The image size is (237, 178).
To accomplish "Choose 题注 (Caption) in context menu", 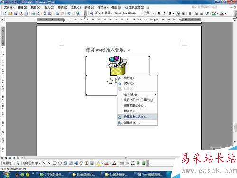I will point(137,111).
